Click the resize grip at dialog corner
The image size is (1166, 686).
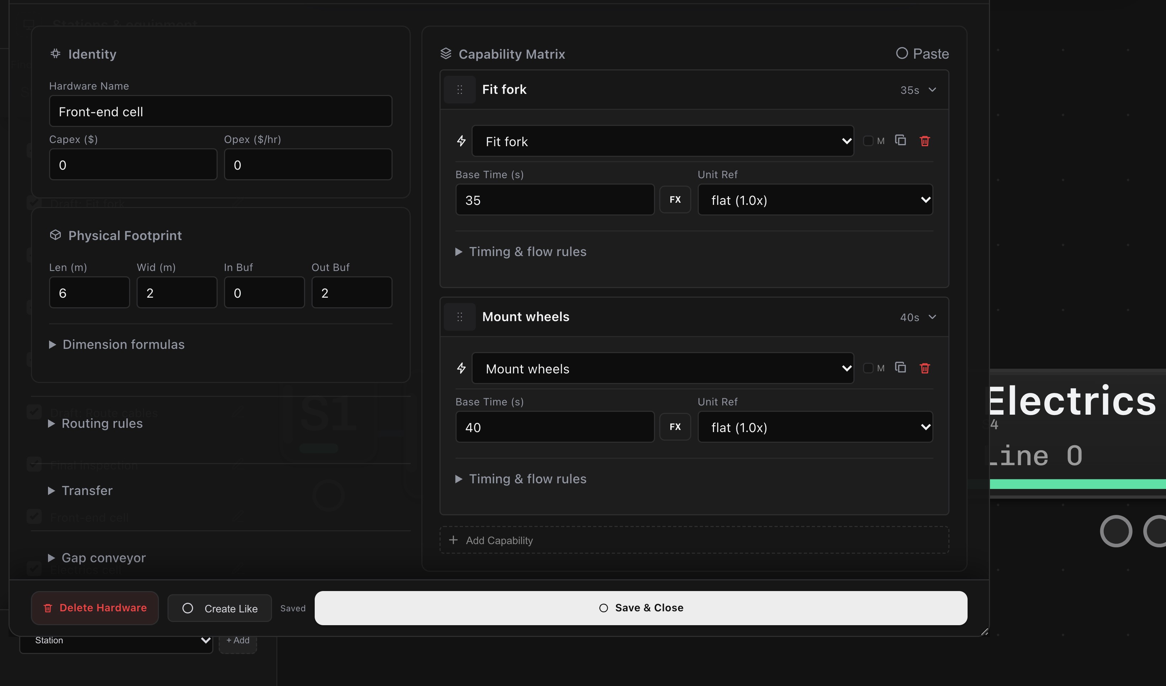(985, 631)
